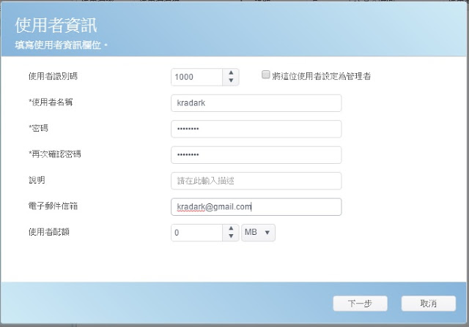Increase the user ID value with up arrow
Viewport: 469px width, 327px height.
(x=231, y=72)
